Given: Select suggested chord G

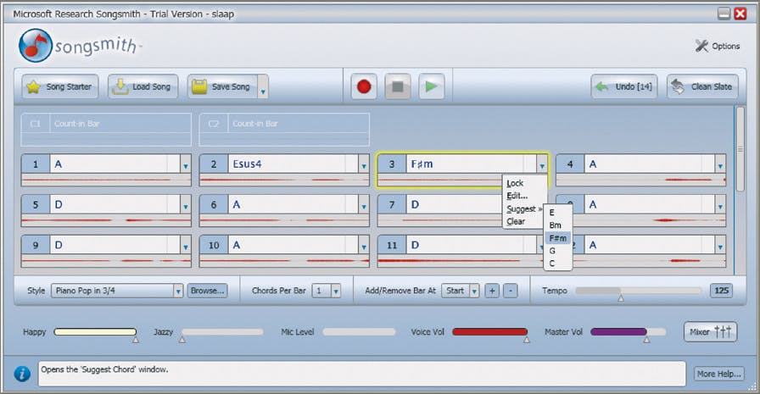Looking at the screenshot, I should pyautogui.click(x=558, y=251).
